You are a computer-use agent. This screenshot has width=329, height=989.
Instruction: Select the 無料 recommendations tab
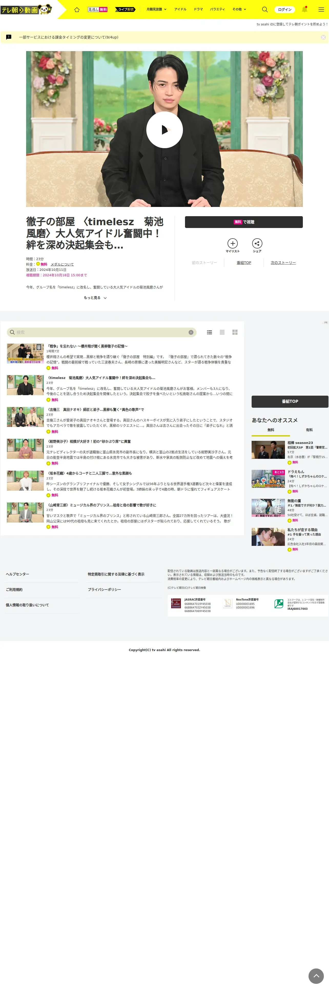coord(271,430)
